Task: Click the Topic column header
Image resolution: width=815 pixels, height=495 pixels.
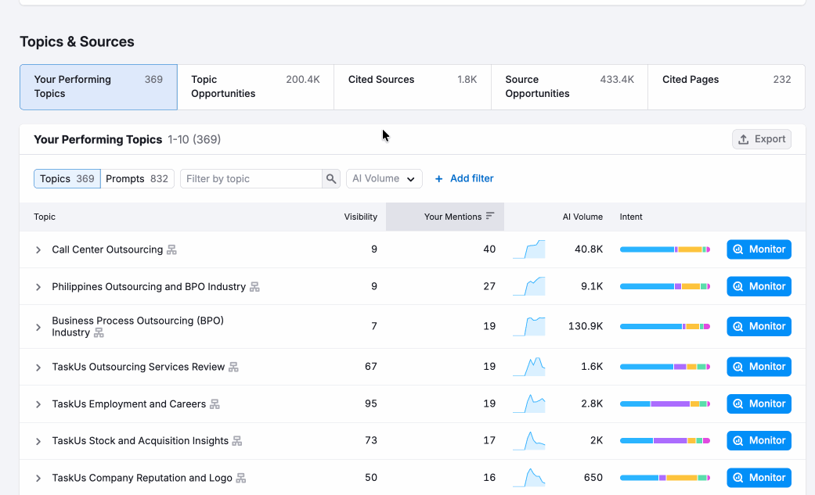Action: [45, 217]
